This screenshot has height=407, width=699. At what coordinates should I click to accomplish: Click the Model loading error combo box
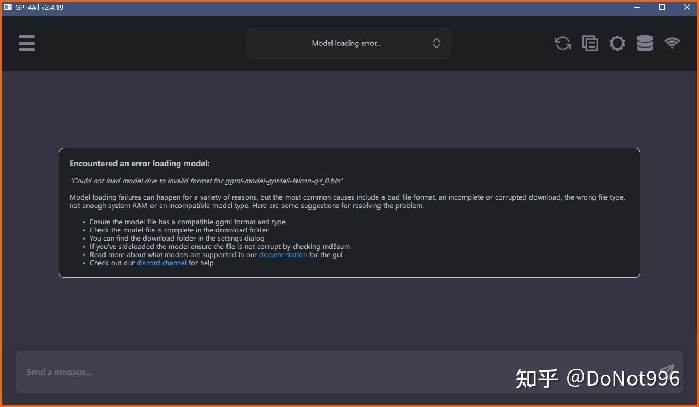[x=349, y=43]
